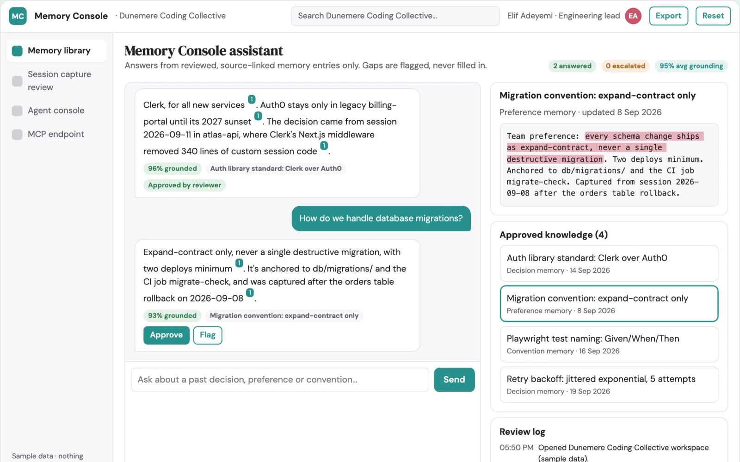Click the MC Memory Console logo
Screen dimensions: 740x462
click(x=18, y=16)
